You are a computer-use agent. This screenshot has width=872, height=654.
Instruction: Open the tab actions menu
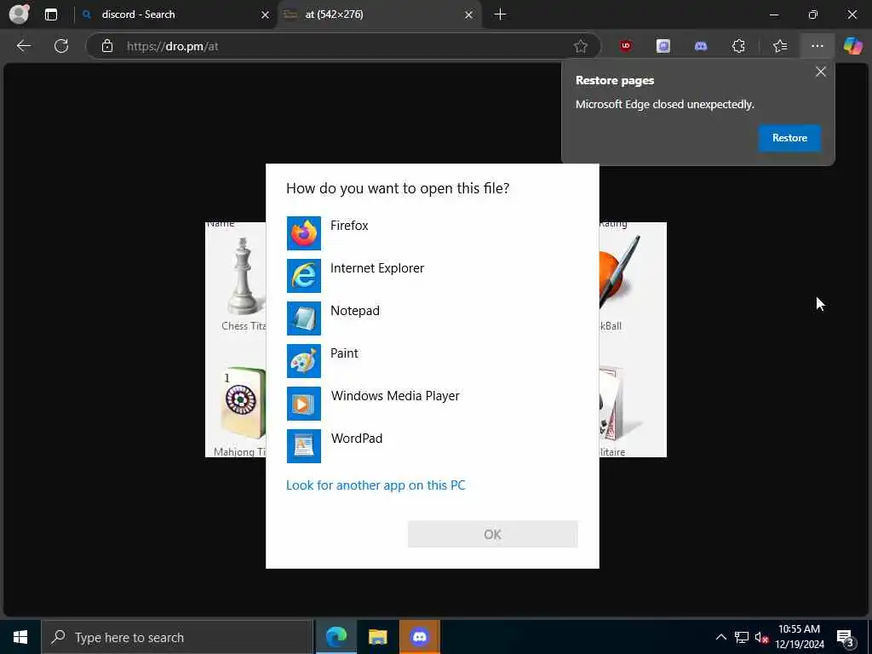[x=51, y=14]
